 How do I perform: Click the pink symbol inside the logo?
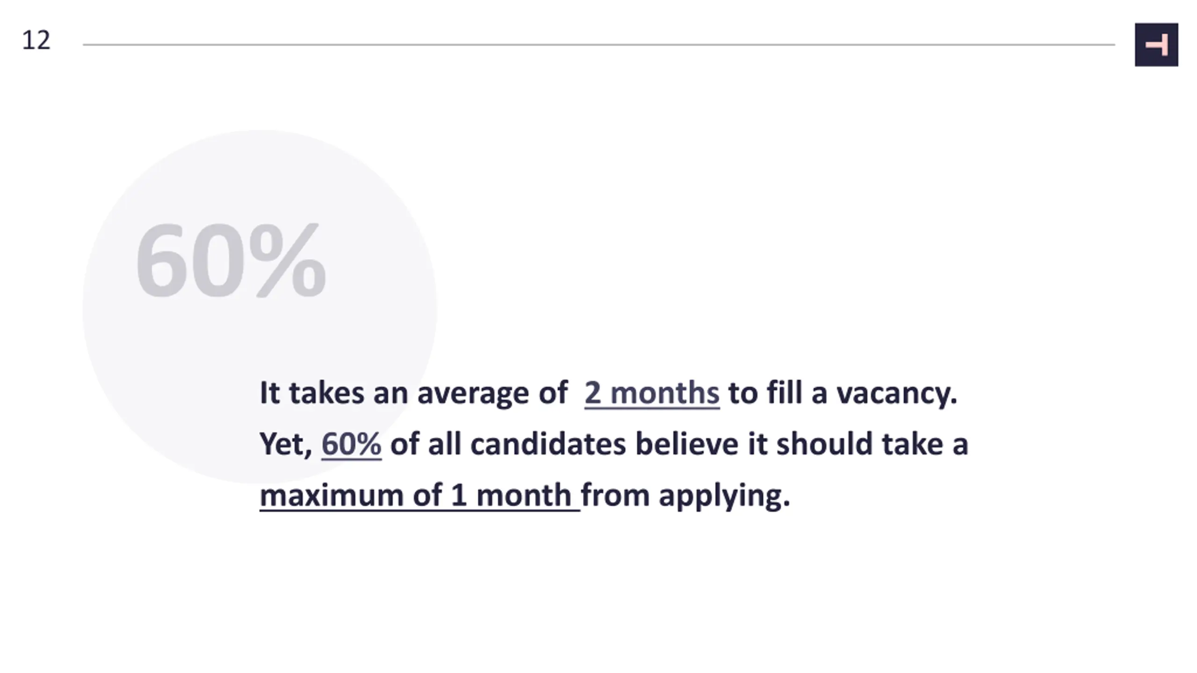[1157, 45]
